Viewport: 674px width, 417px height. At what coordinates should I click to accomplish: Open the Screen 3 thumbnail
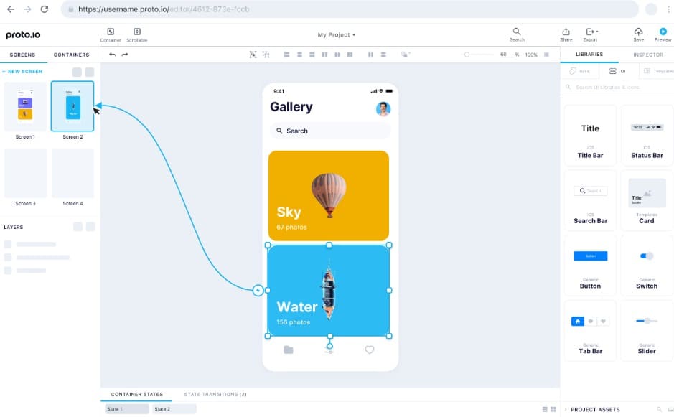(25, 173)
